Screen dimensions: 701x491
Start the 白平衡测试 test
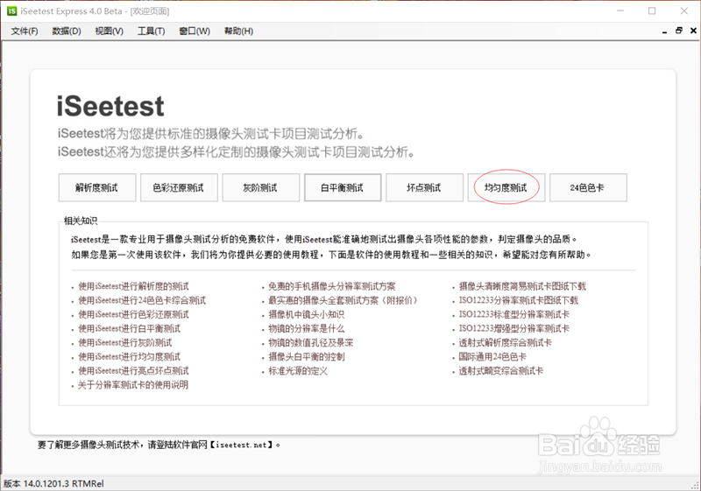coord(343,187)
